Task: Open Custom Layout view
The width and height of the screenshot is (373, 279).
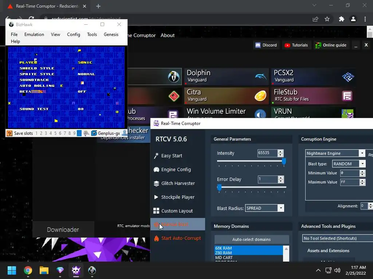Action: tap(173, 211)
